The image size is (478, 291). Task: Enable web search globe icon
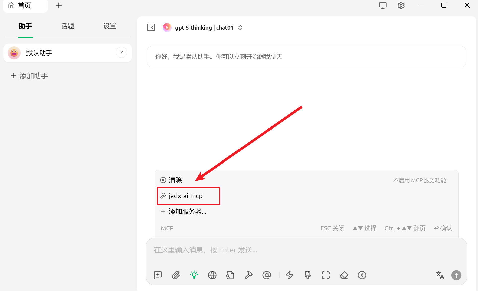pos(212,275)
